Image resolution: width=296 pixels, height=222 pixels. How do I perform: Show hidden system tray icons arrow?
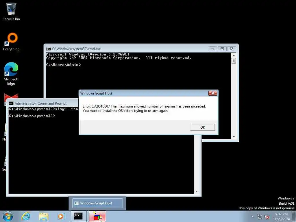tap(253, 217)
